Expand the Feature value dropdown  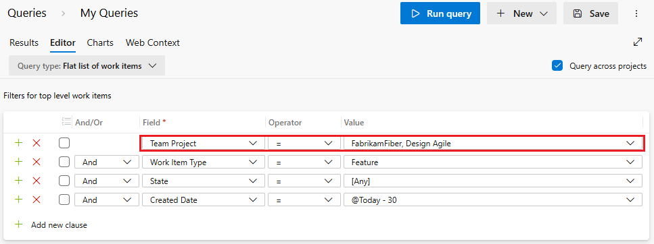click(x=493, y=162)
